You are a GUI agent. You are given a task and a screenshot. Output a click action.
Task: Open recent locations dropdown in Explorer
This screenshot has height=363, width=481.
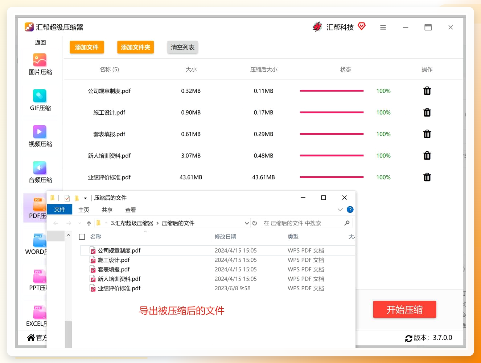80,223
